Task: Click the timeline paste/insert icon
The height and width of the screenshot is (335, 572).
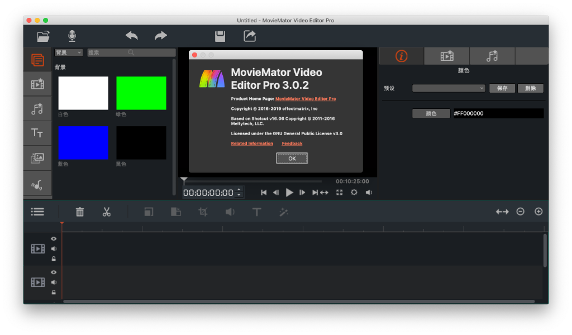Action: click(176, 212)
